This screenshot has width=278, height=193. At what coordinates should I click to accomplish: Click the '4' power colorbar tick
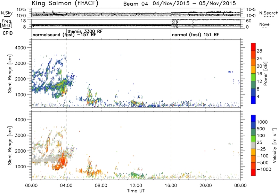point(258,97)
